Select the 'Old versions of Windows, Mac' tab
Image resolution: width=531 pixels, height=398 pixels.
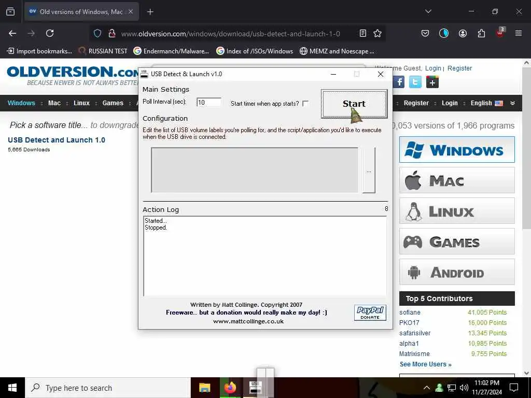[x=81, y=12]
